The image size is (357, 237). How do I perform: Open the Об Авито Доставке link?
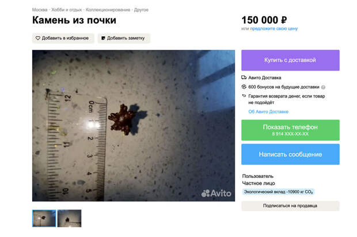click(268, 111)
